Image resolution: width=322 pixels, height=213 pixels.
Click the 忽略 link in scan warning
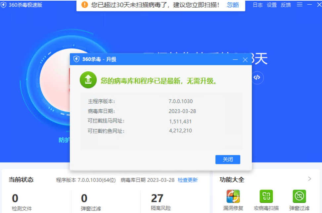pos(233,5)
